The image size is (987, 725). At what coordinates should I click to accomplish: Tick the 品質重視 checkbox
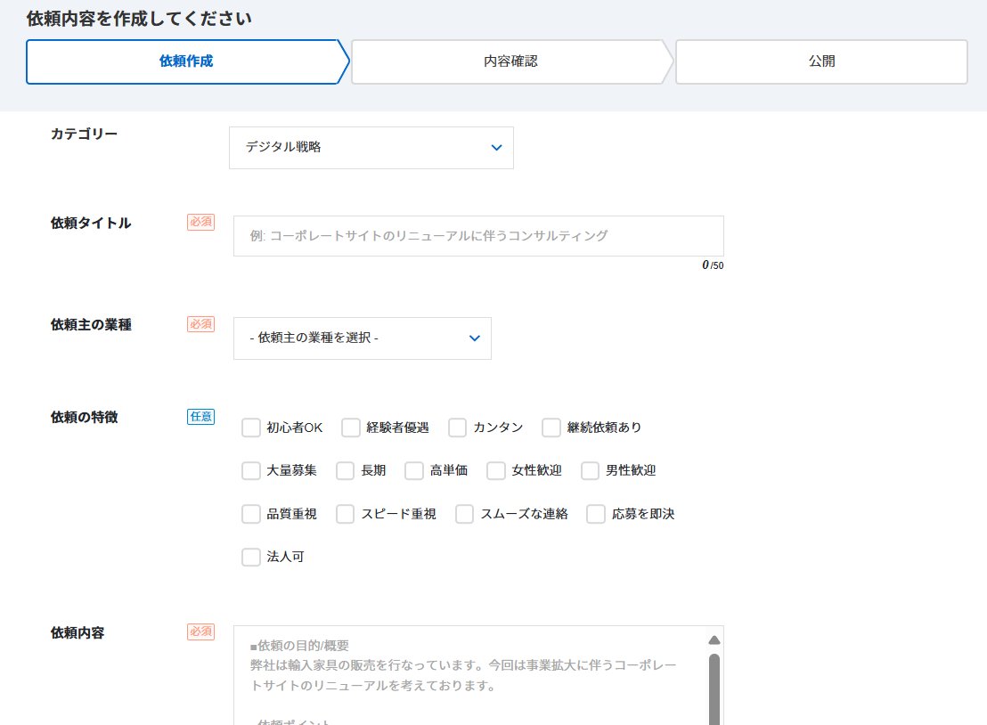click(x=251, y=514)
